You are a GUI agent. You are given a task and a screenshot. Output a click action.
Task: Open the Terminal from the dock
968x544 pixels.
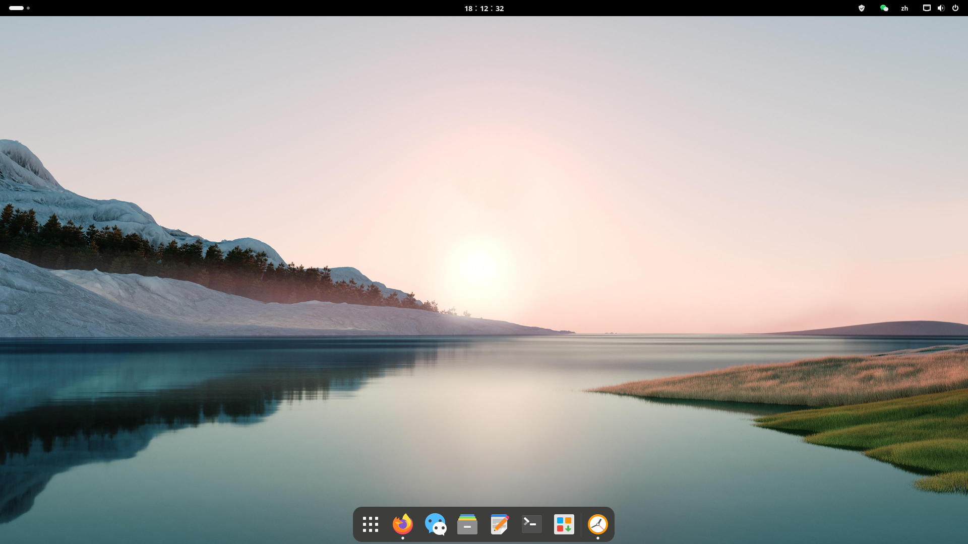click(532, 524)
